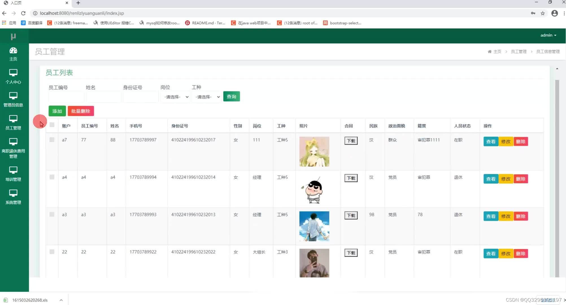This screenshot has width=566, height=305.
Task: Click 删除 for account a3
Action: click(521, 216)
